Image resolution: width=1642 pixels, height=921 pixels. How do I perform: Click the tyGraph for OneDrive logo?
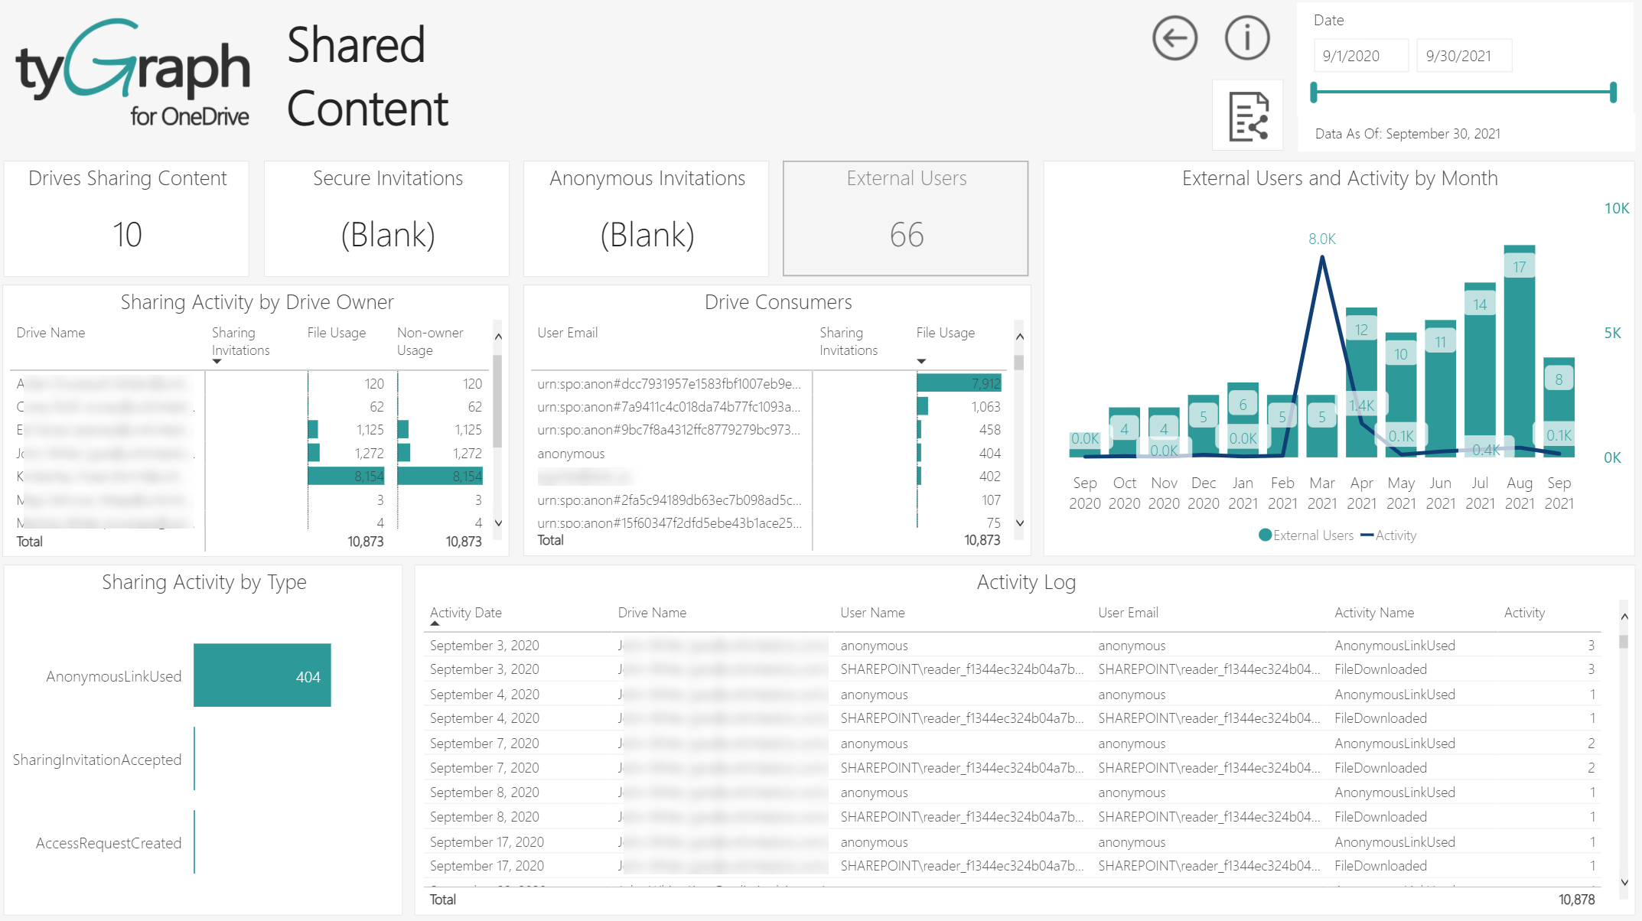coord(133,73)
